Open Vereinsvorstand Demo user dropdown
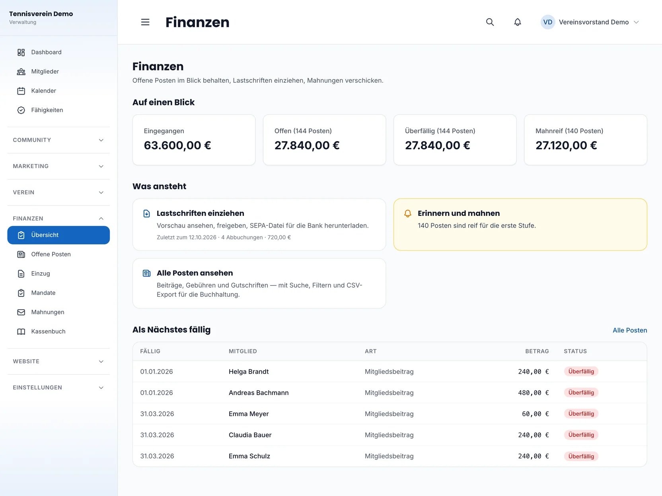 tap(590, 22)
